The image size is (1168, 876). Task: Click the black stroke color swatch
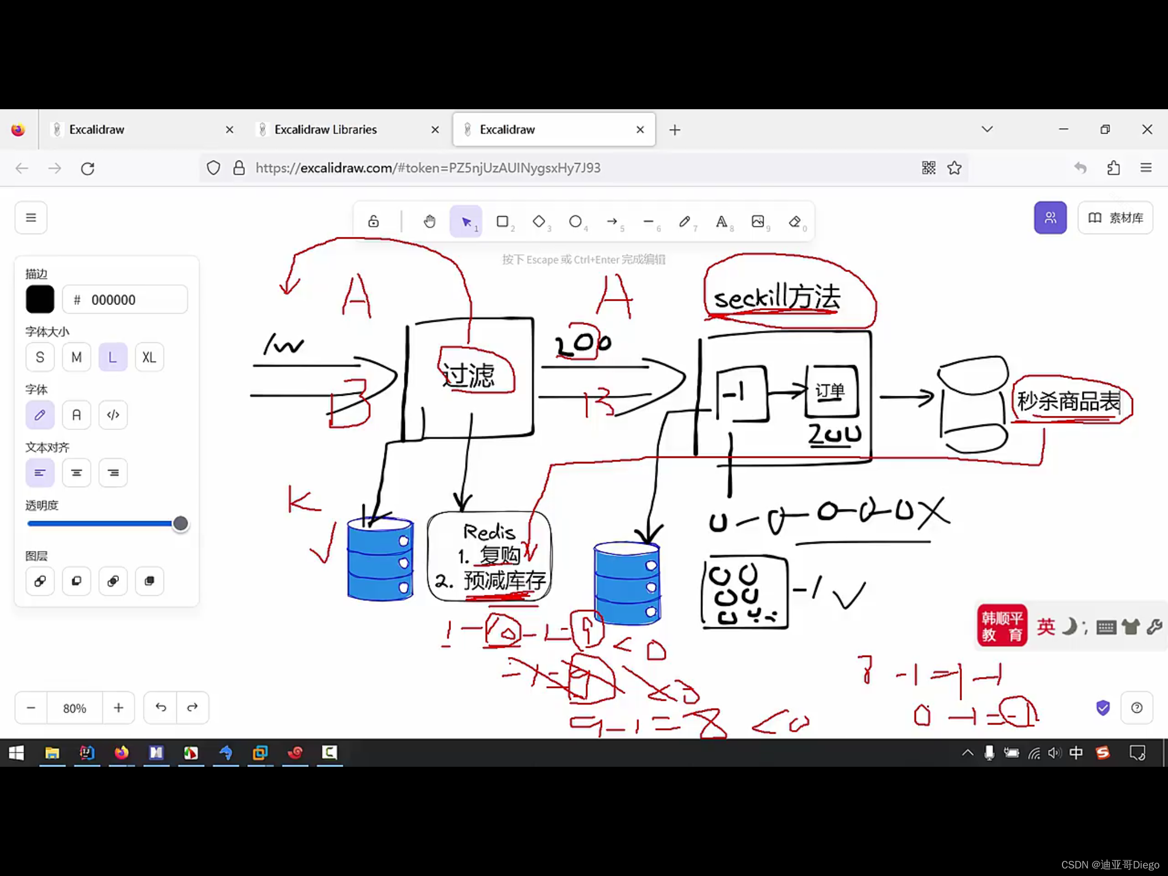(x=40, y=300)
